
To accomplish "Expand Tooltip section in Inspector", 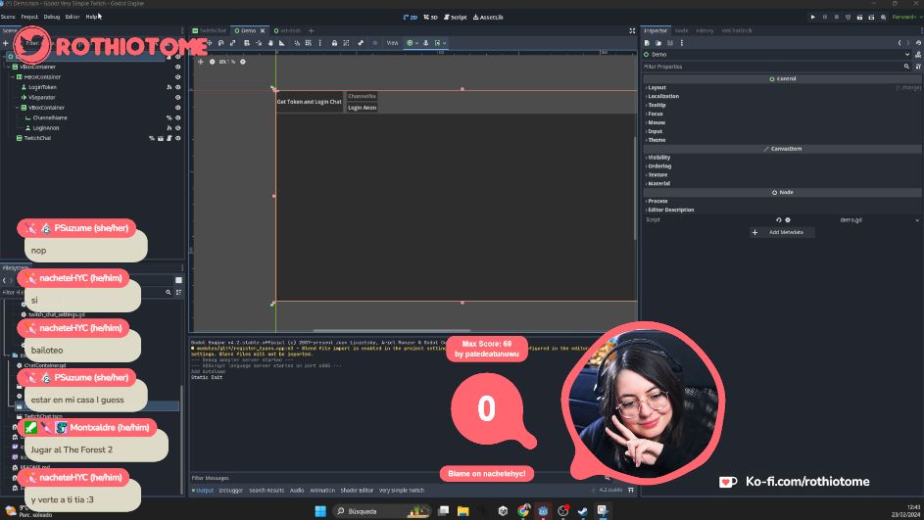I will coord(656,106).
